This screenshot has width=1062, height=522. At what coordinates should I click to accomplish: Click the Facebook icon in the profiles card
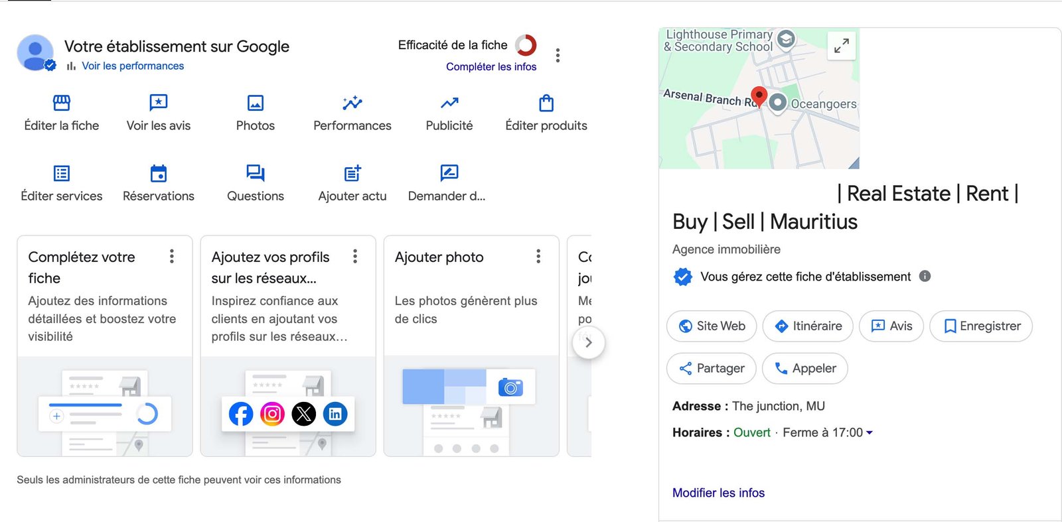(x=241, y=414)
